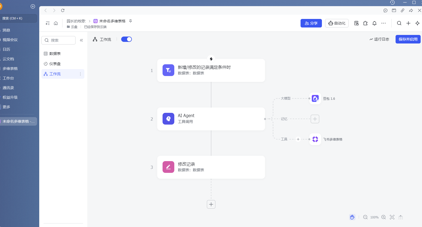
Task: Click the 分享 share button
Action: [311, 23]
